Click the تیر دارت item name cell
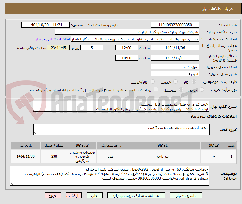 click(163, 156)
